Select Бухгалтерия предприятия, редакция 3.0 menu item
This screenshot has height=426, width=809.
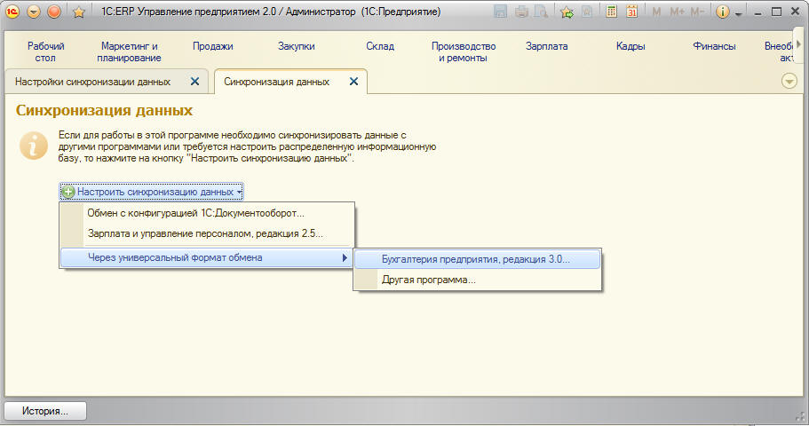click(476, 259)
